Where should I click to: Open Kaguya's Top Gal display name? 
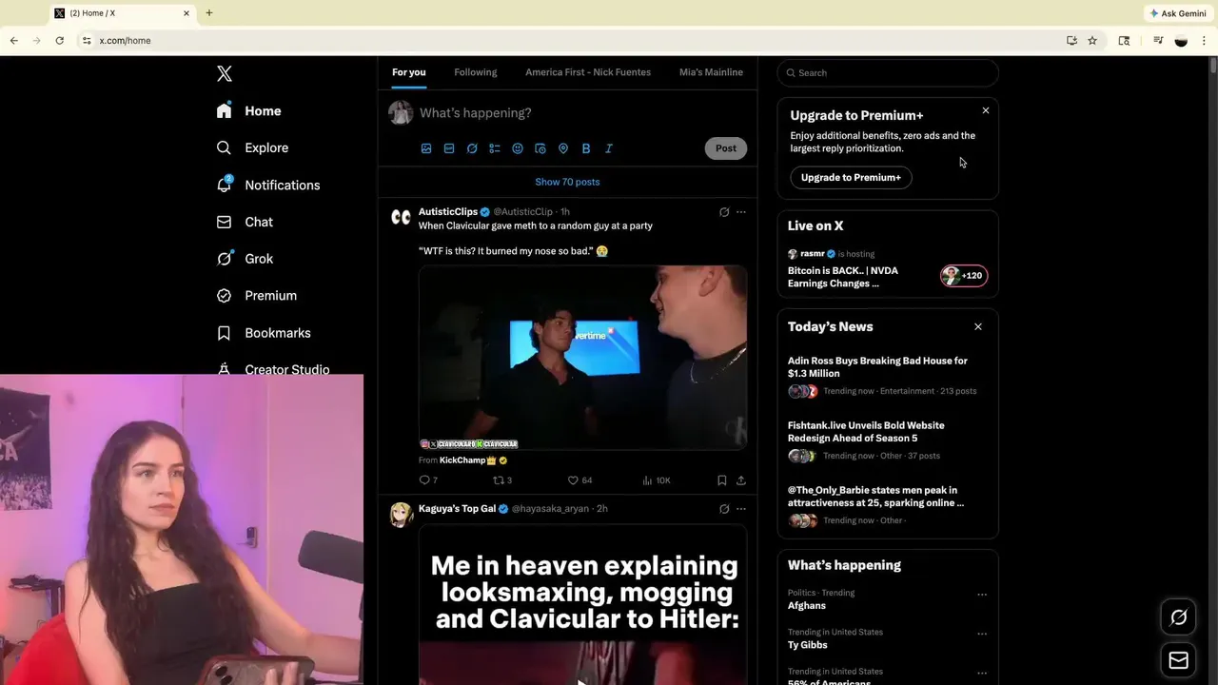coord(457,509)
